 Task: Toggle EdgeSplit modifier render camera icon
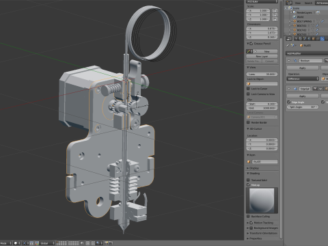pyautogui.click(x=315, y=89)
